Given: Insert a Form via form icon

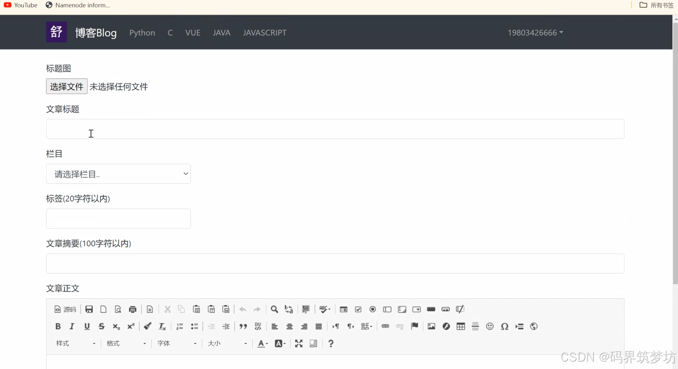Looking at the screenshot, I should coord(343,309).
